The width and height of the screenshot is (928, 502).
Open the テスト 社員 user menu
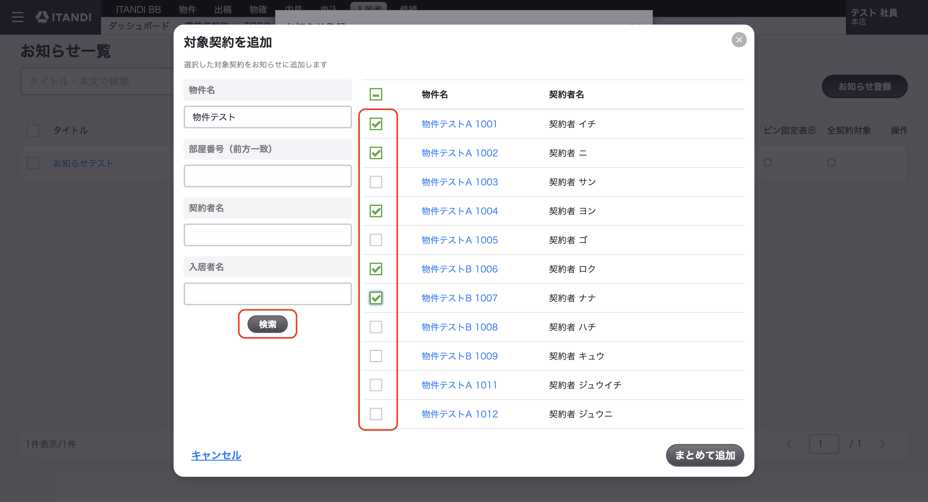pyautogui.click(x=874, y=16)
